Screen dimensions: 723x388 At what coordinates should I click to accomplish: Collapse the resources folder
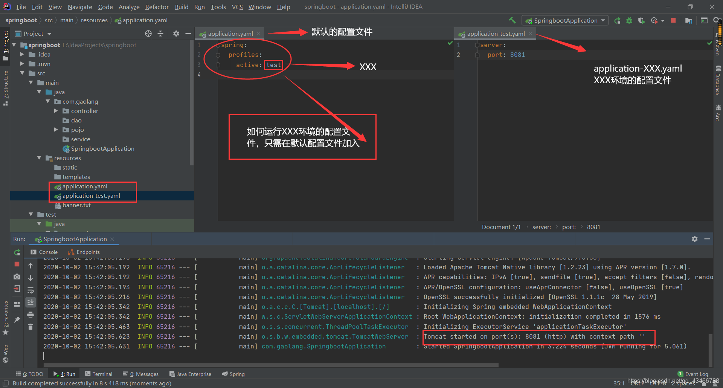point(39,158)
